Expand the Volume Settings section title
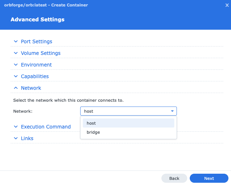The width and height of the screenshot is (231, 185). click(x=41, y=53)
